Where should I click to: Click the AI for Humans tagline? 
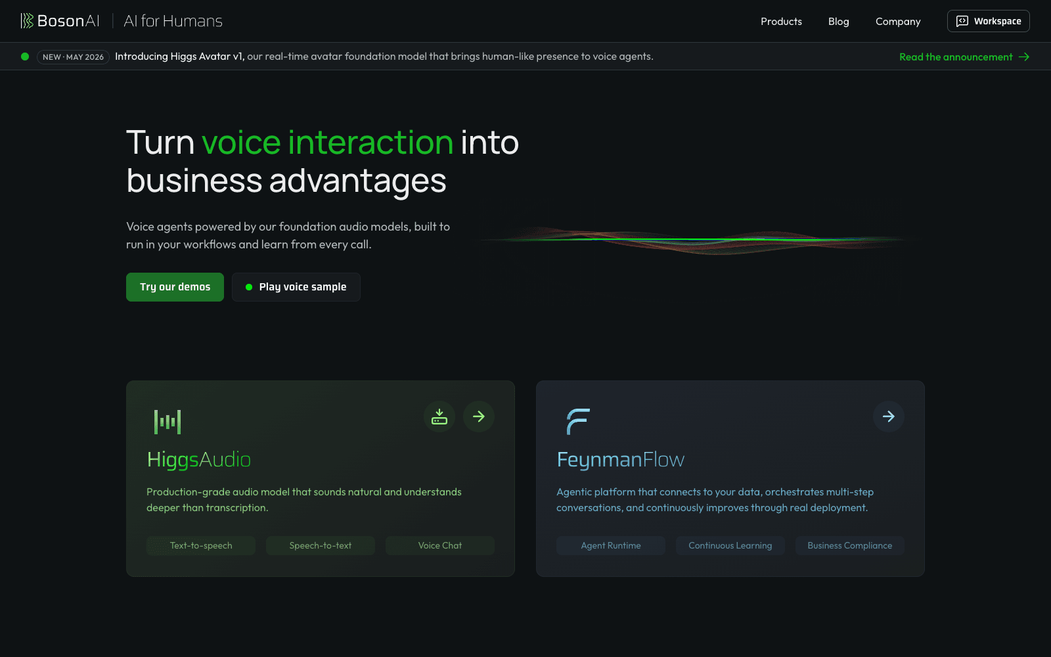tap(173, 21)
